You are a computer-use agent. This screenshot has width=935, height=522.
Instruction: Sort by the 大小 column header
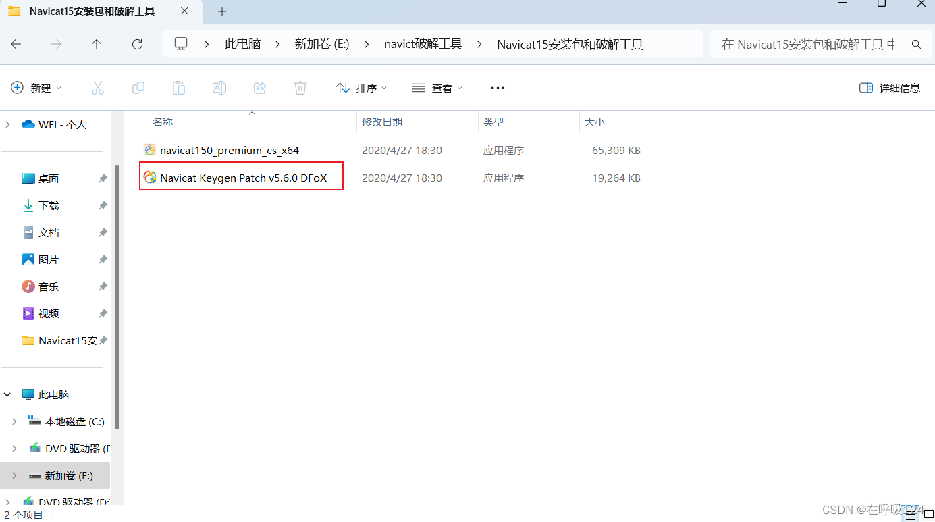point(595,122)
